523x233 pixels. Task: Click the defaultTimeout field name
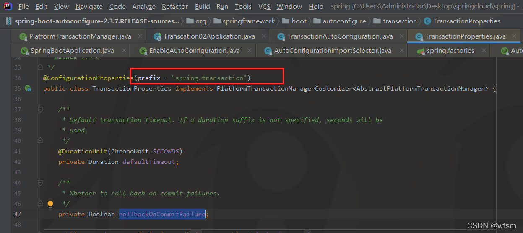click(149, 162)
